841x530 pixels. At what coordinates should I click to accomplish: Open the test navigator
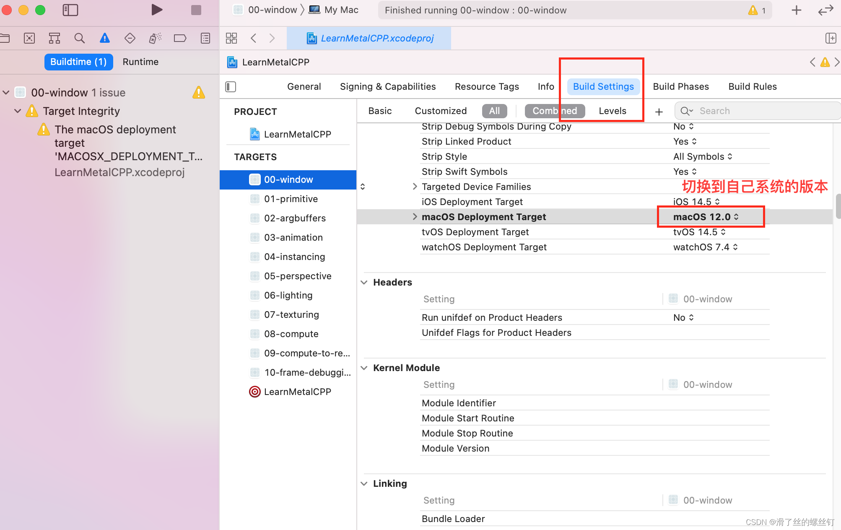pos(130,38)
